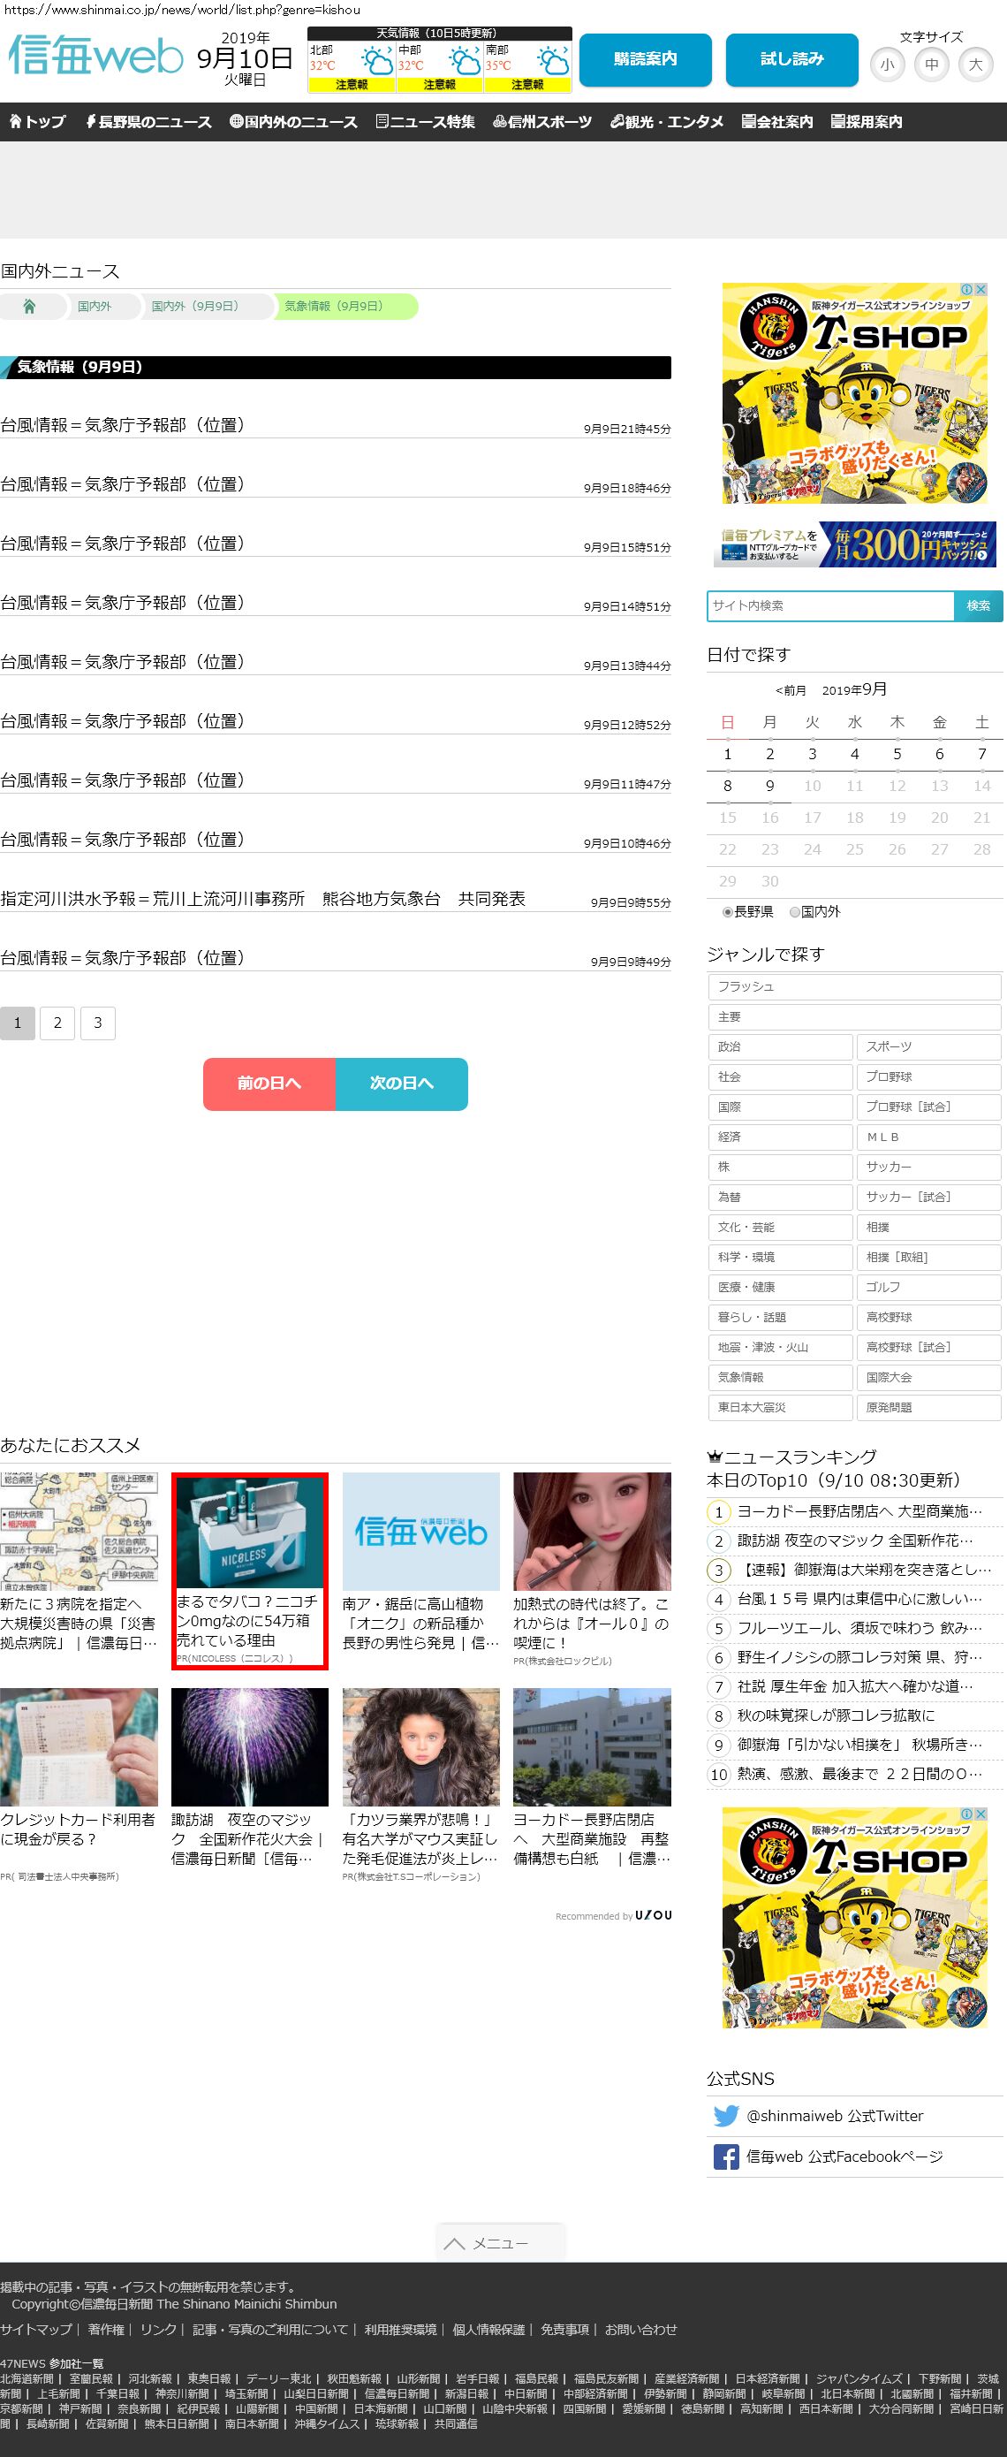Go to previous month in calendar
Image resolution: width=1007 pixels, height=2457 pixels.
coord(791,690)
